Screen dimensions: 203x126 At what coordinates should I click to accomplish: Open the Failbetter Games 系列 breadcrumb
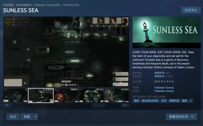[47, 5]
